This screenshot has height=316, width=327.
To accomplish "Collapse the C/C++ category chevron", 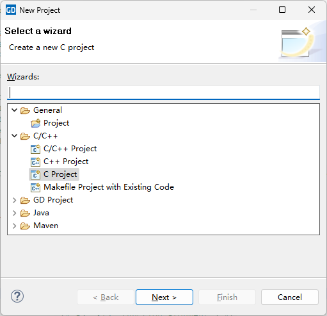I will (15, 136).
